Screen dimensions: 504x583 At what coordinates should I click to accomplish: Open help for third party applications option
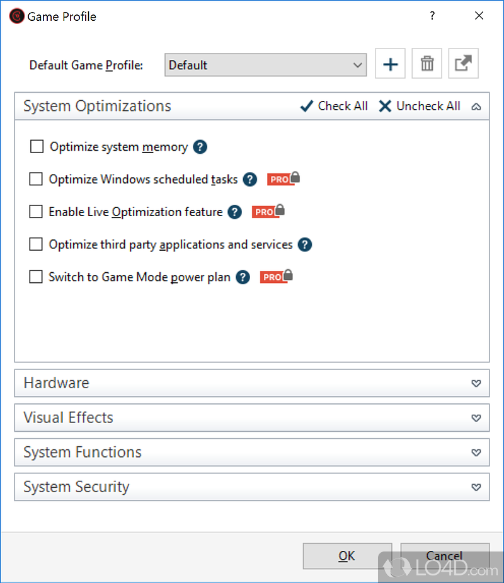click(x=305, y=245)
